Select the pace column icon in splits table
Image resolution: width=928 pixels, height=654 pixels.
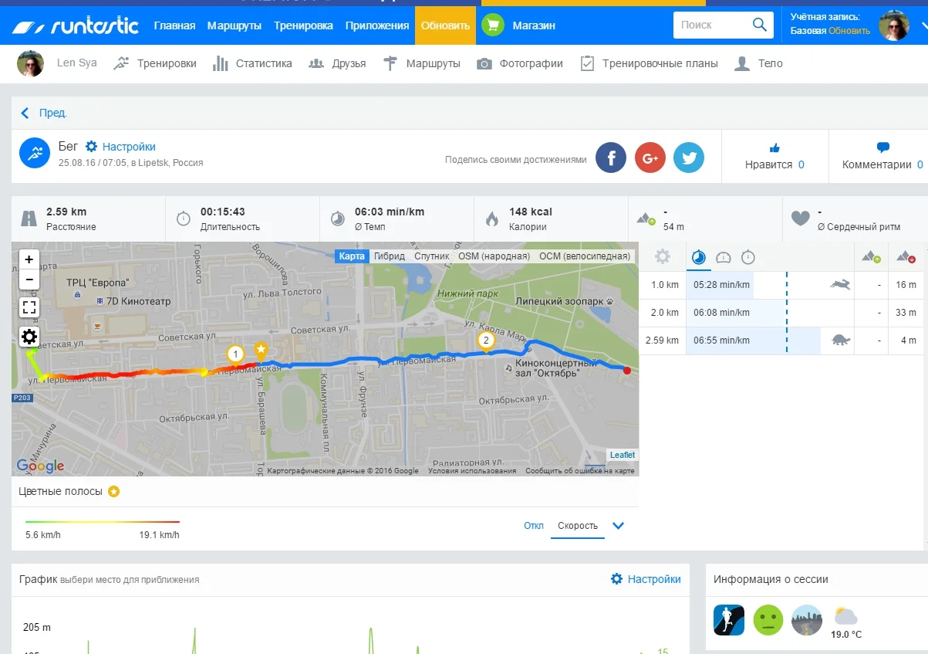point(699,257)
